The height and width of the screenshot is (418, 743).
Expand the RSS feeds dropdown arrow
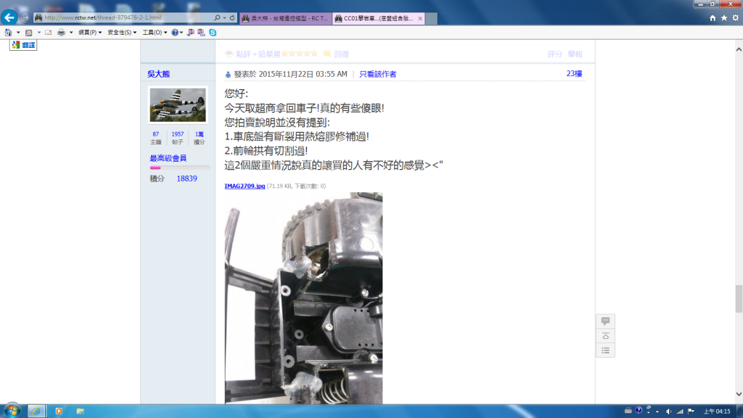tap(39, 33)
